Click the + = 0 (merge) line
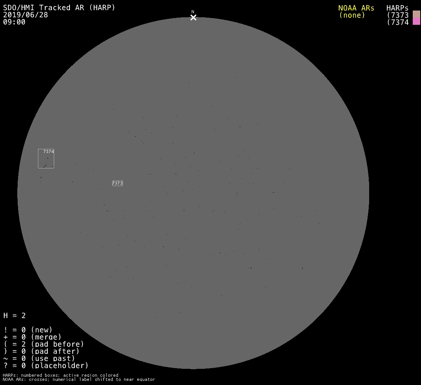Viewport: 421px width, 385px height. tap(32, 337)
